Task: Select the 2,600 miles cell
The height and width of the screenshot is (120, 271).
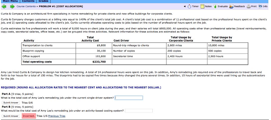Action: [x=187, y=45]
